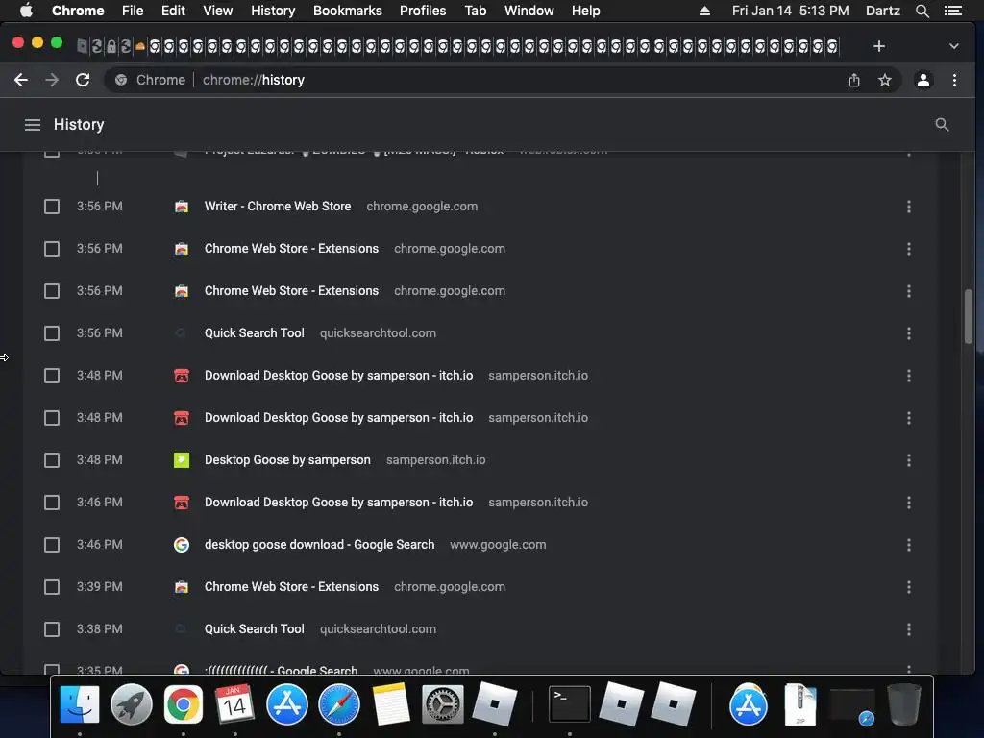Tick checkbox for 3:38 PM Quick Search Tool
The width and height of the screenshot is (984, 738).
coord(52,628)
